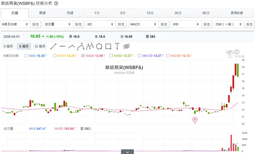Screen dimensions: 256x154
Task: Open the RSI indicator dropdown
Action: [186, 24]
